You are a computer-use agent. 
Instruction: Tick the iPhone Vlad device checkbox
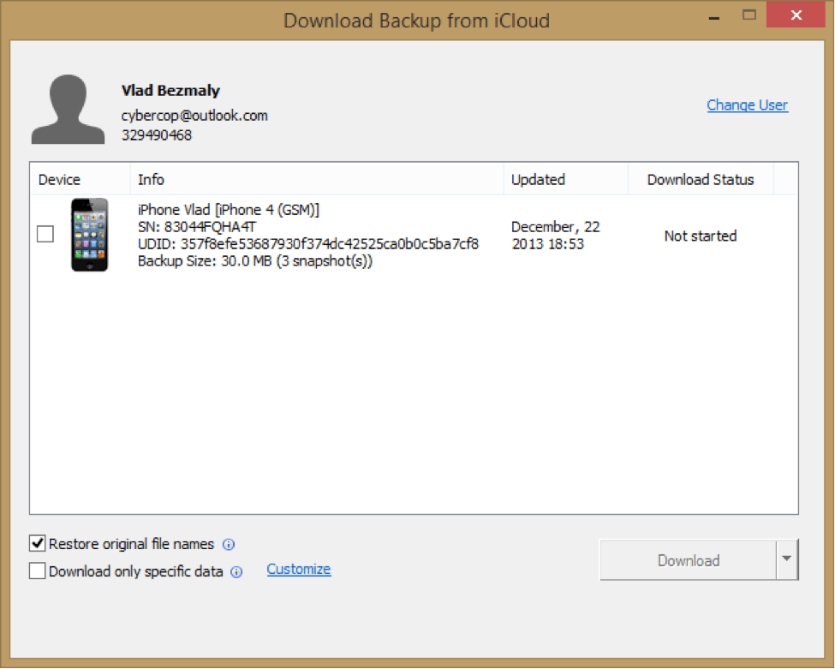pyautogui.click(x=45, y=234)
